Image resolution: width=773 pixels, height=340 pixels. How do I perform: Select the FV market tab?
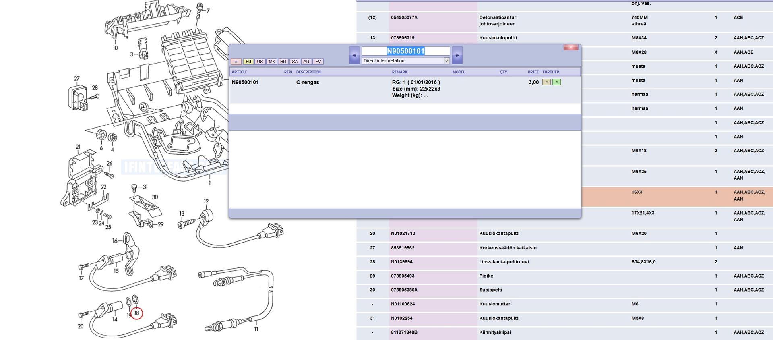(318, 62)
